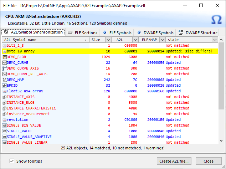Switch to the DWARF Symbols tab
Screen dimensions: 226x169
tap(156, 33)
